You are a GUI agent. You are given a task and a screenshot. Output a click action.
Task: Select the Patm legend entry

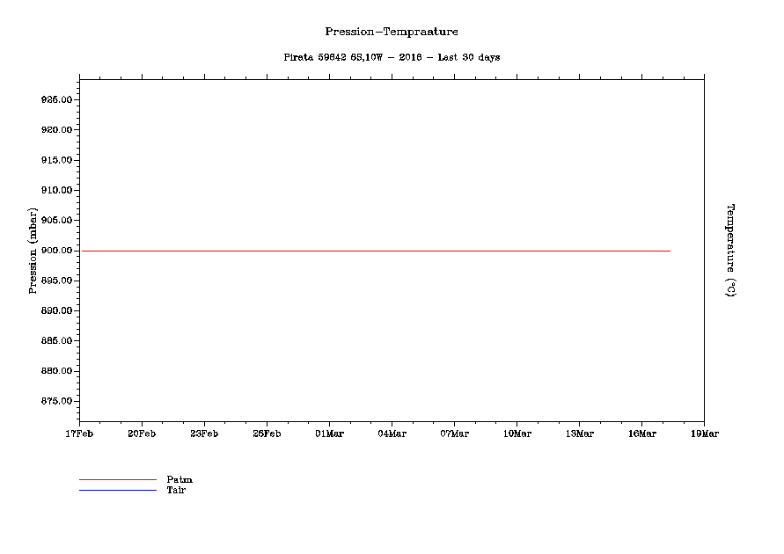[x=180, y=480]
